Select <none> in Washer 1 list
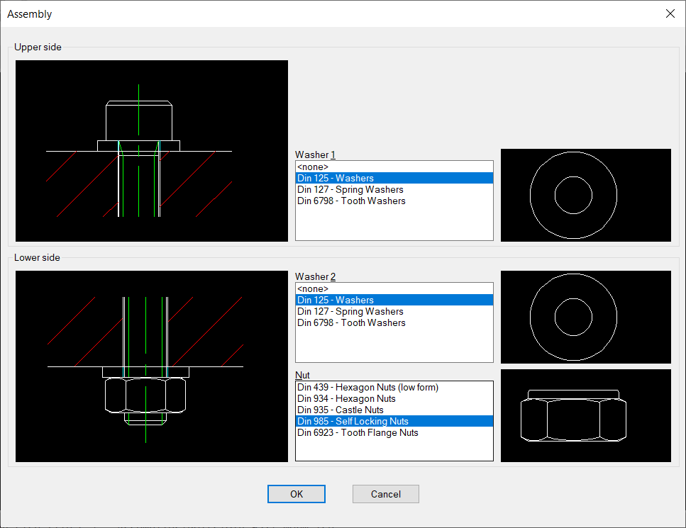The width and height of the screenshot is (686, 528). (x=394, y=167)
